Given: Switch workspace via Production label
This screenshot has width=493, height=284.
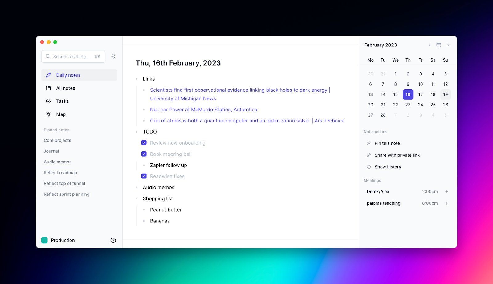Looking at the screenshot, I should pyautogui.click(x=63, y=240).
